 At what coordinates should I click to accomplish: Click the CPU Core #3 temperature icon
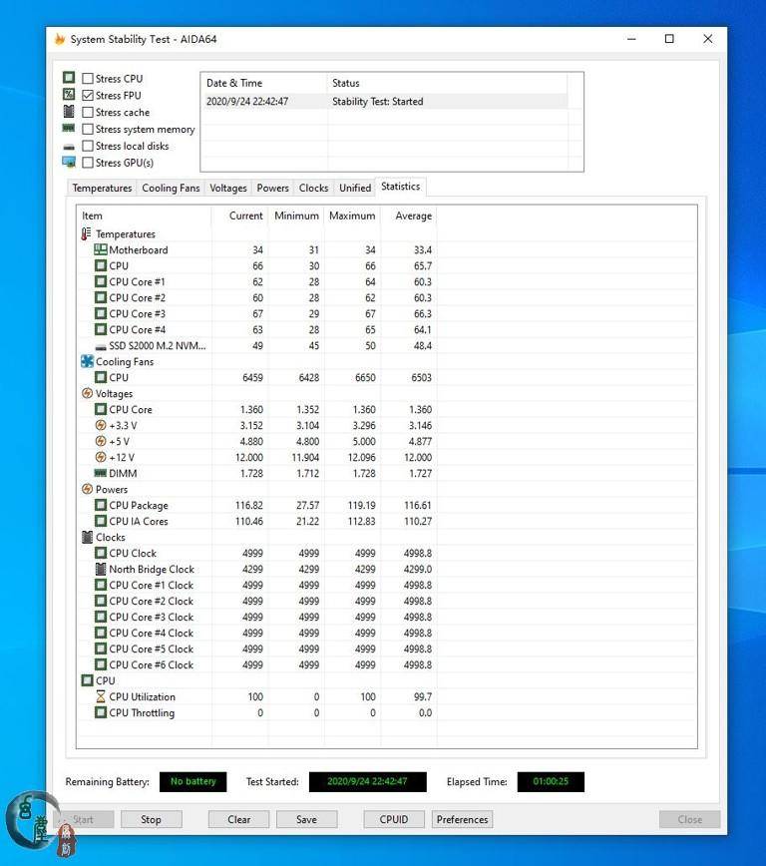101,313
